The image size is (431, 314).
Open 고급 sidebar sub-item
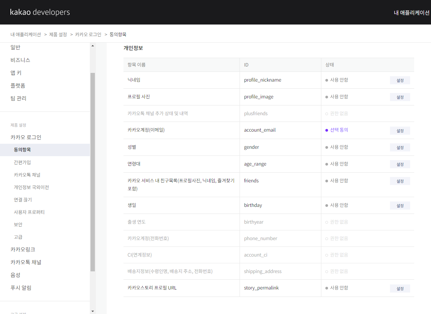click(18, 237)
